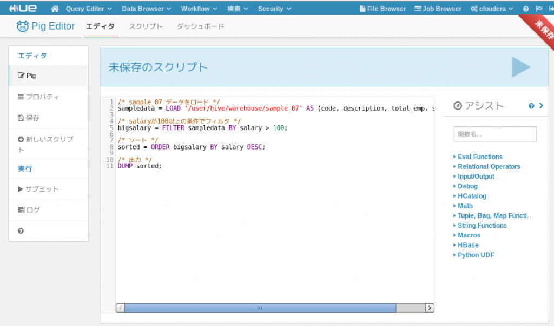Screen dimensions: 554x326
Task: Expand the Math function group
Action: (465, 206)
